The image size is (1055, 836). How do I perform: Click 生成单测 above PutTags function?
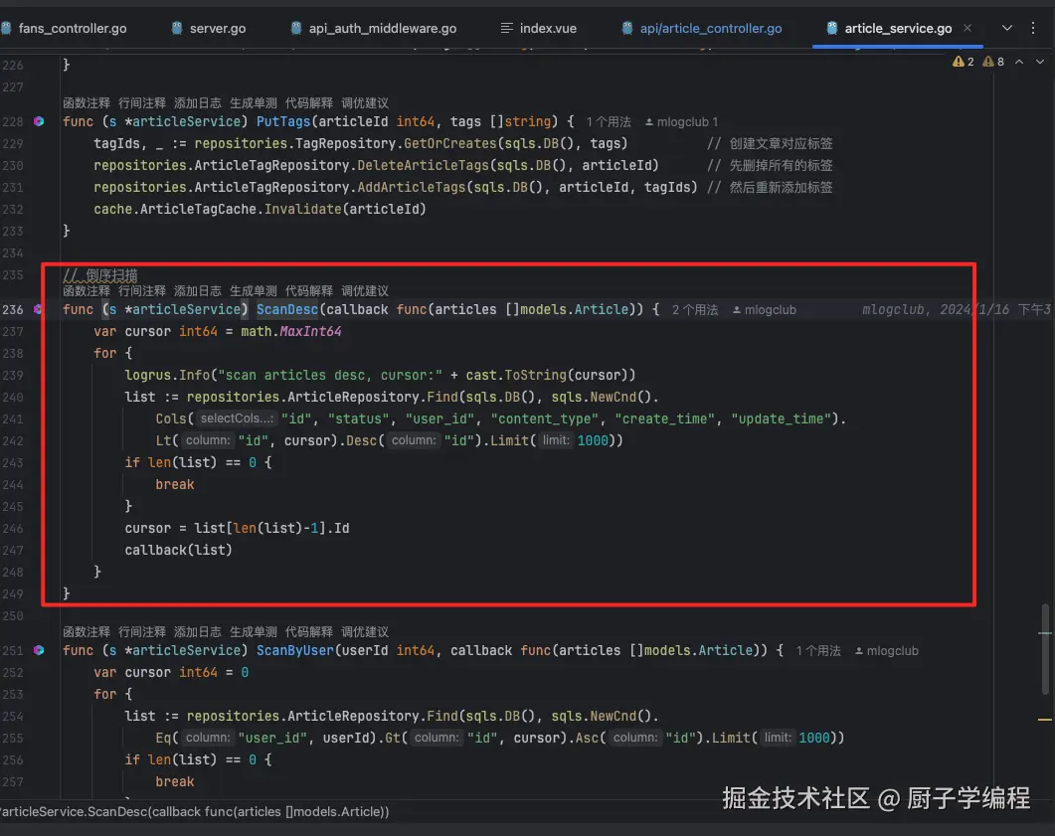(253, 103)
